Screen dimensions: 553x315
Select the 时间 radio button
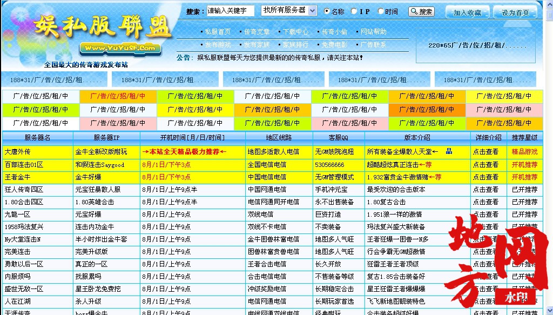(381, 11)
